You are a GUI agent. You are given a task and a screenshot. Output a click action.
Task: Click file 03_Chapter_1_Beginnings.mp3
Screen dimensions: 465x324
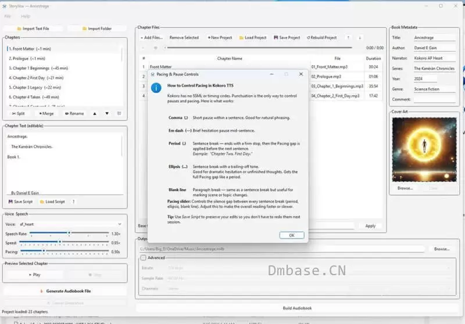point(337,86)
